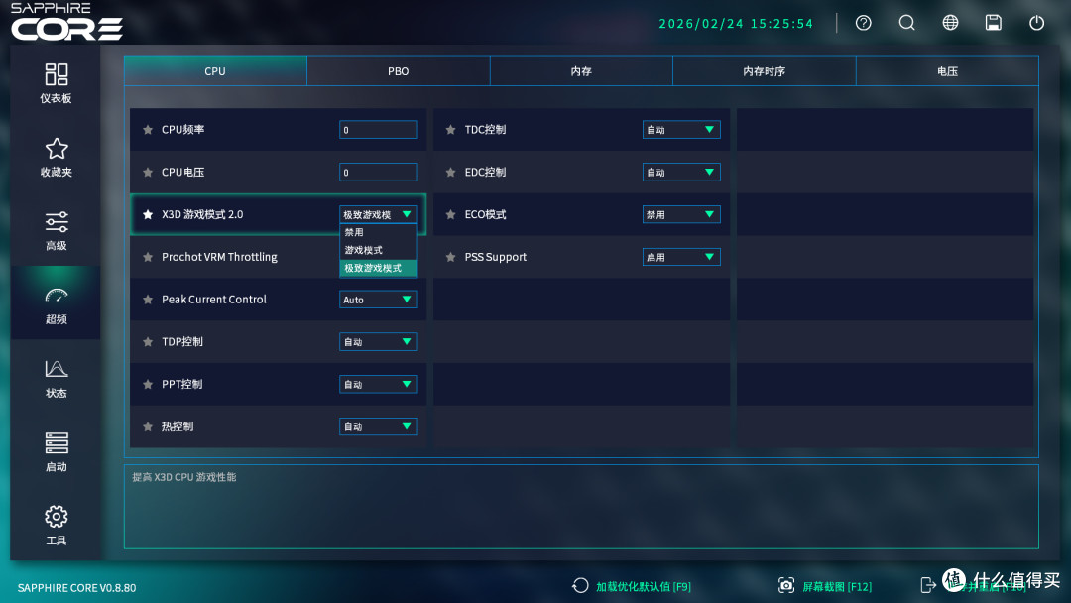Click the CPU频率 value field
Screen dimensions: 1071x603
[x=379, y=130]
